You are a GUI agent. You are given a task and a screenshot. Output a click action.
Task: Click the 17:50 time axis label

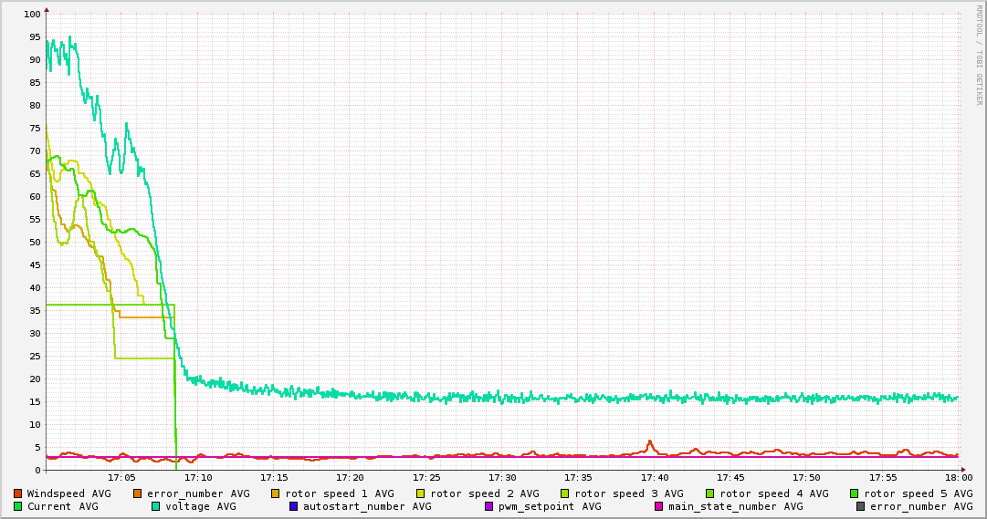coord(807,478)
